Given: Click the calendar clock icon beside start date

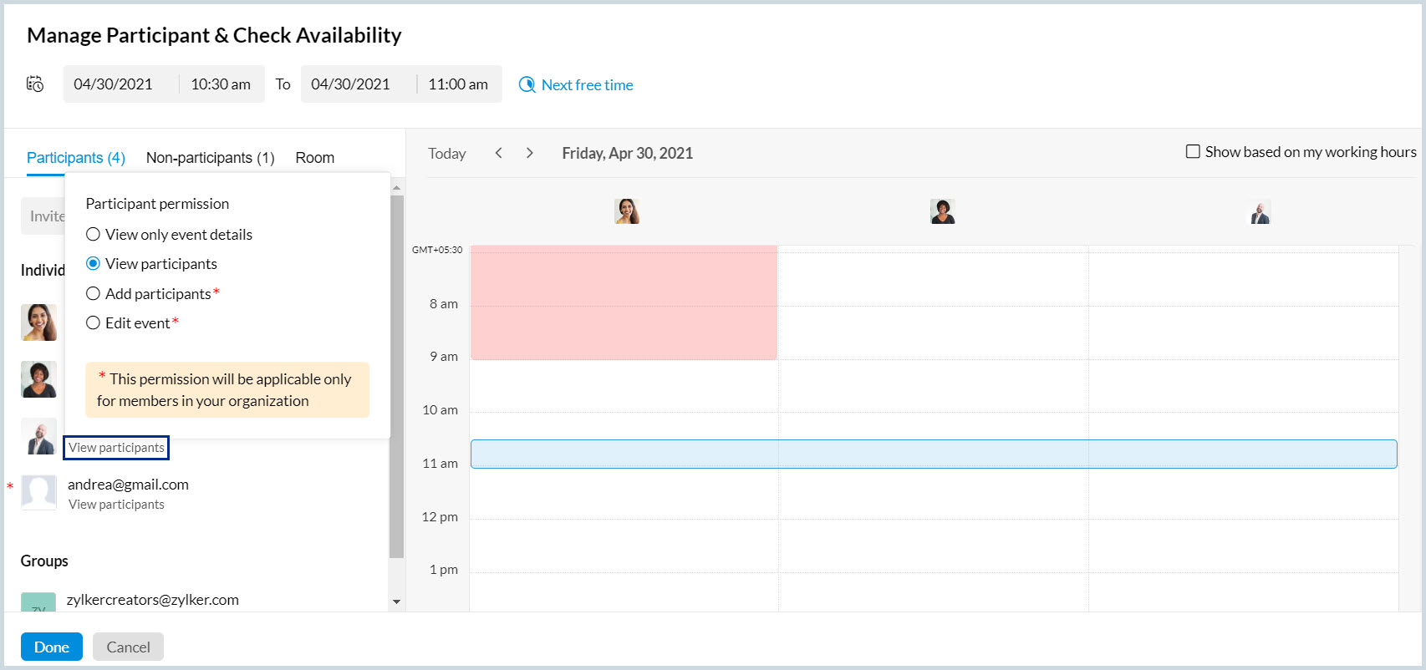Looking at the screenshot, I should pyautogui.click(x=35, y=84).
